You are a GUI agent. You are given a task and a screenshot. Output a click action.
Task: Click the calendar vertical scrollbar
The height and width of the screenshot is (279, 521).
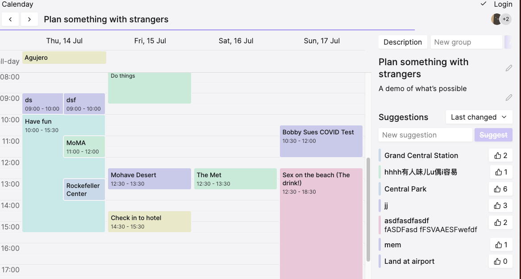pos(368,209)
